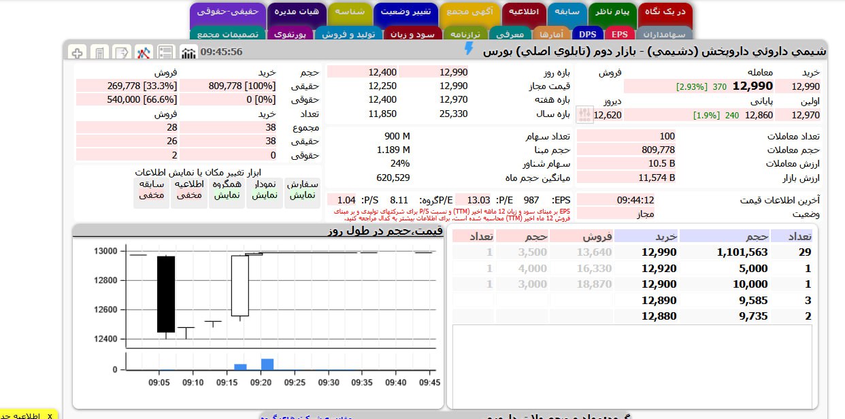
Task: Click the bar chart icon beside the clock
Action: coord(188,52)
